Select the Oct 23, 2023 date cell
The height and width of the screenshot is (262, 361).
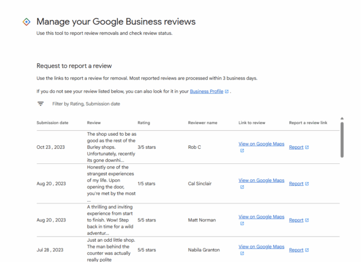[x=51, y=147]
